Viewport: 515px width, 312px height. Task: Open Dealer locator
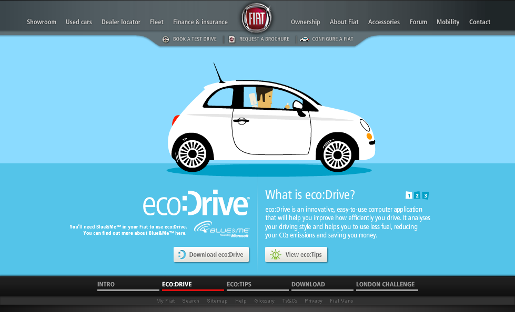coord(121,22)
